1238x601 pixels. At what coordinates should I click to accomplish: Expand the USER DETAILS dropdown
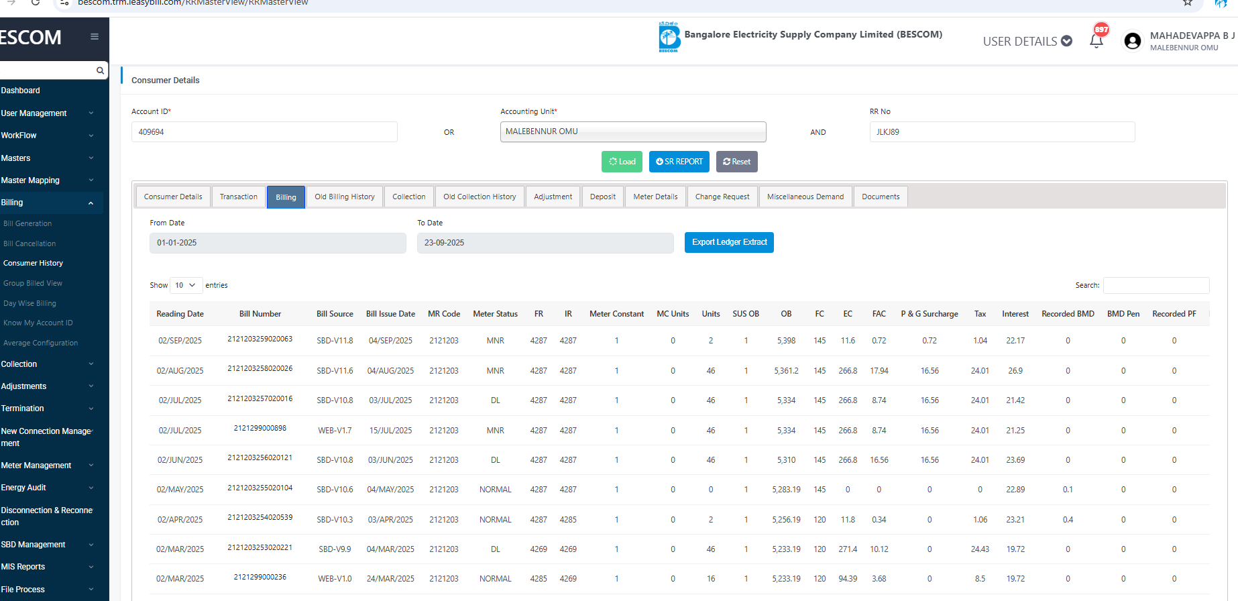coord(1027,42)
